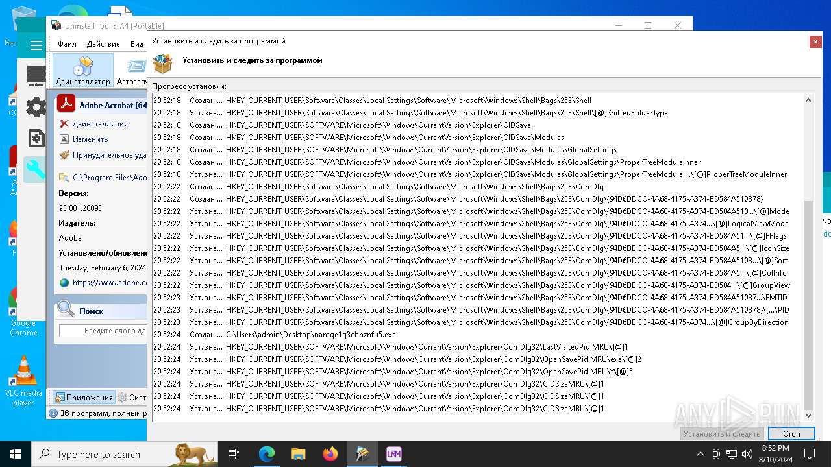
Task: Click the package box icon in dialog header
Action: pyautogui.click(x=162, y=63)
